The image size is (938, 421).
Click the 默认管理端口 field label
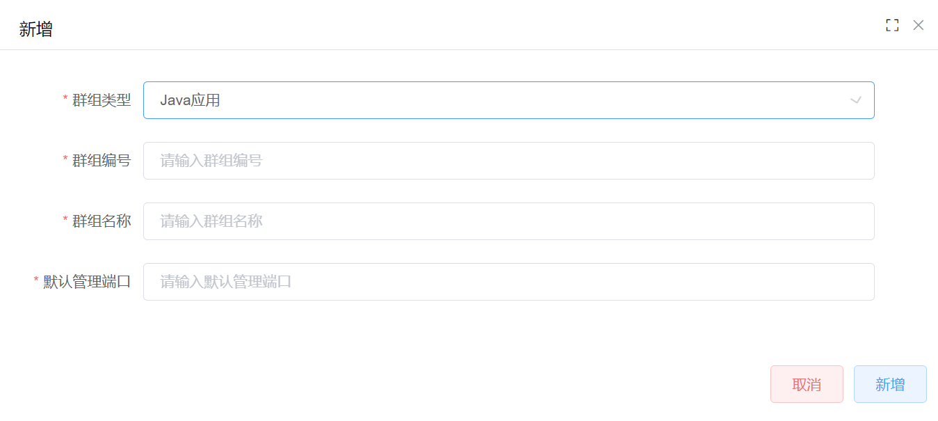point(87,282)
